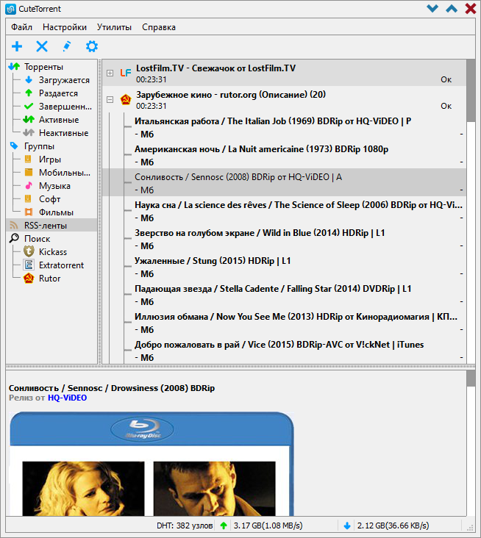Click the Rutor red star icon in sidebar
Viewport: 481px width, 538px height.
coord(29,279)
